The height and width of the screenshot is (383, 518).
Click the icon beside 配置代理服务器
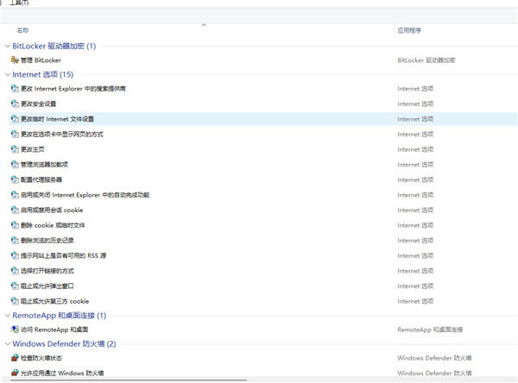(15, 179)
